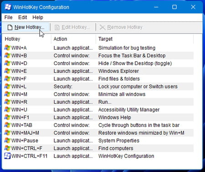Click the Windows flag icon beside WIN+U
Viewport: 205px width, 172px height.
[7, 110]
